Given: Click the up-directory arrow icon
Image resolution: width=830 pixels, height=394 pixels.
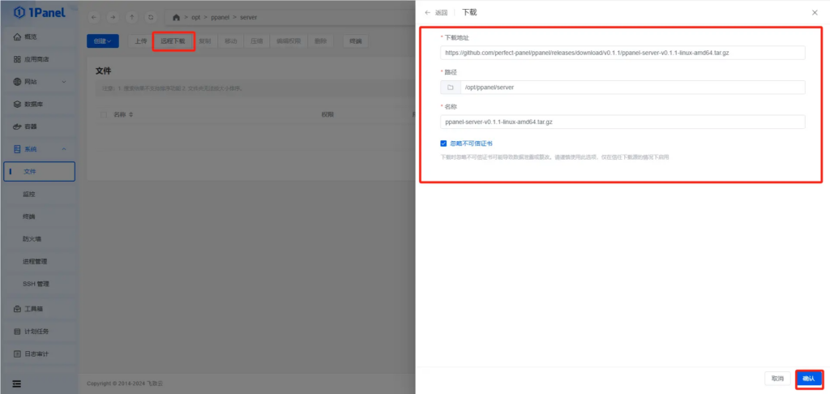Looking at the screenshot, I should click(131, 17).
